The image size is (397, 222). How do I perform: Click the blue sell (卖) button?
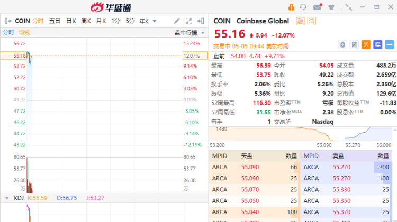click(377, 44)
